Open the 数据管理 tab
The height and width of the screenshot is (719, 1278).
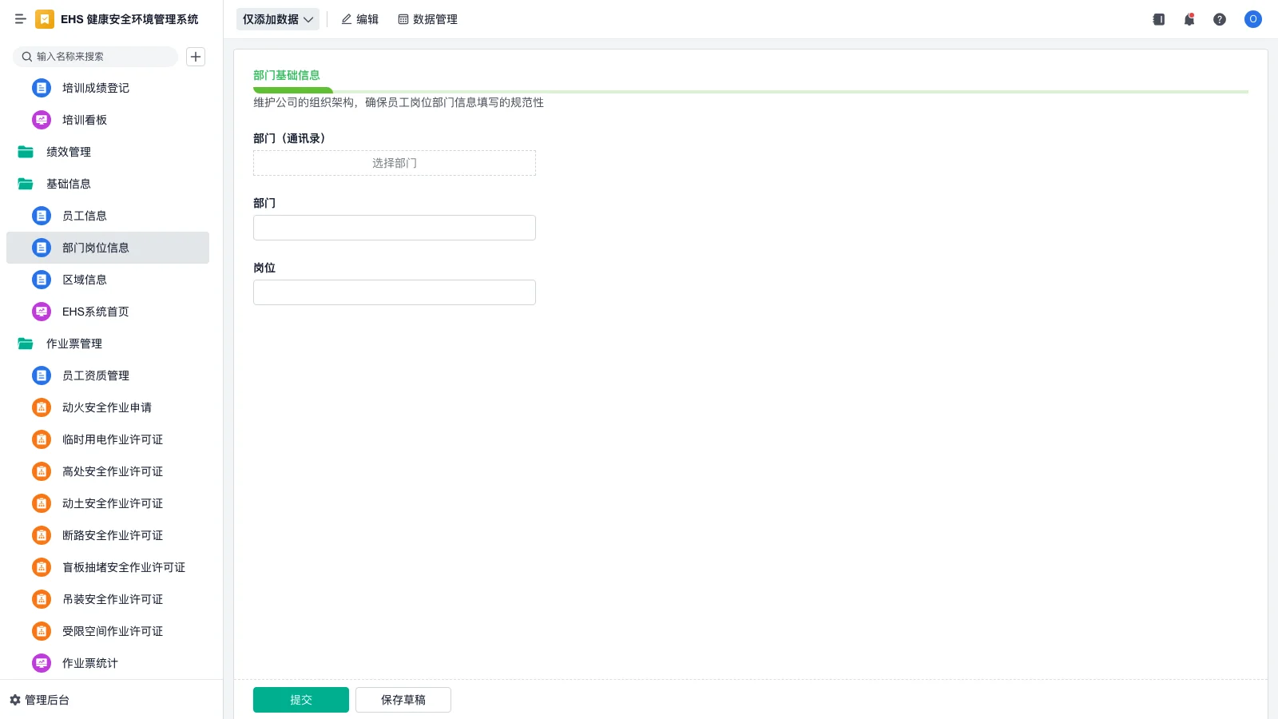[427, 19]
